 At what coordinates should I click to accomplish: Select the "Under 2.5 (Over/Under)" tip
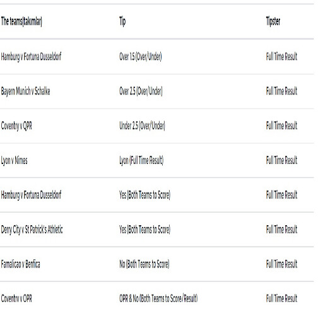click(x=142, y=126)
